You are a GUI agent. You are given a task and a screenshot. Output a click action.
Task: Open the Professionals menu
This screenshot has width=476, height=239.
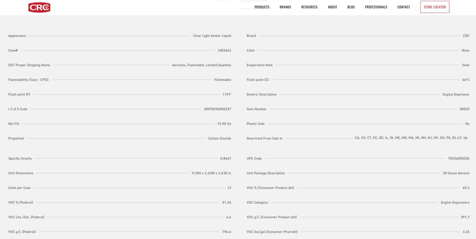pyautogui.click(x=376, y=7)
